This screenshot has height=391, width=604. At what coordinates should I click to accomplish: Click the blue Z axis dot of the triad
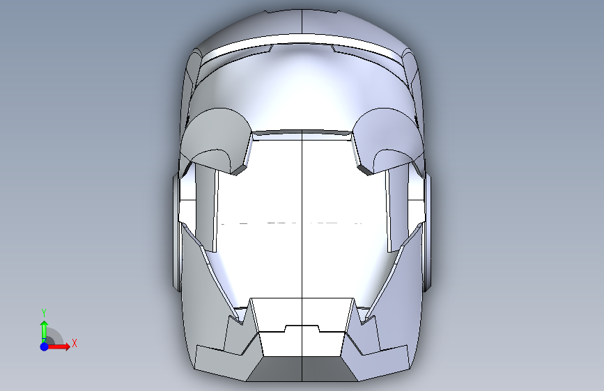45,346
